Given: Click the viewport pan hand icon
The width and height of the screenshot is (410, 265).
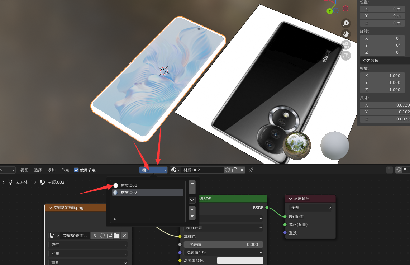Looking at the screenshot, I should tap(346, 34).
